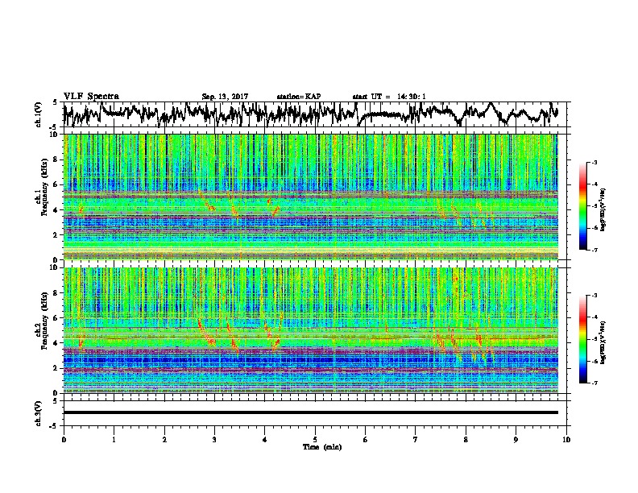Click the ch.1 voltage waveform trace
Screen dimensions: 638x493
click(x=311, y=114)
